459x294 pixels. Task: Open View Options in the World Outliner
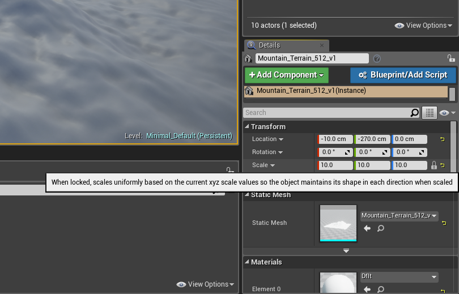pyautogui.click(x=423, y=25)
